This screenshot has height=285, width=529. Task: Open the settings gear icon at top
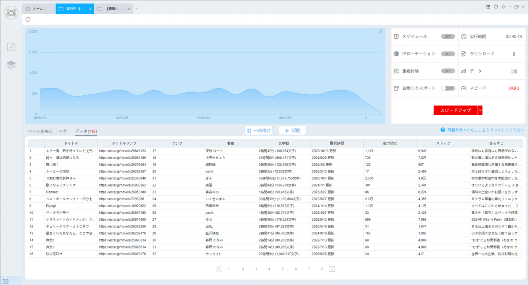pyautogui.click(x=503, y=7)
